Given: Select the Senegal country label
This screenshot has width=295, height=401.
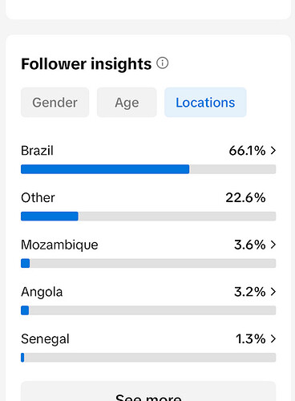Looking at the screenshot, I should point(45,339).
